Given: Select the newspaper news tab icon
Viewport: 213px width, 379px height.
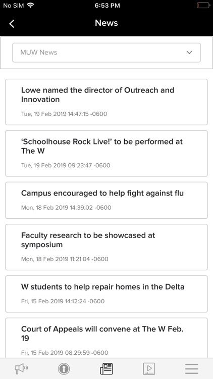Looking at the screenshot, I should pos(107,369).
